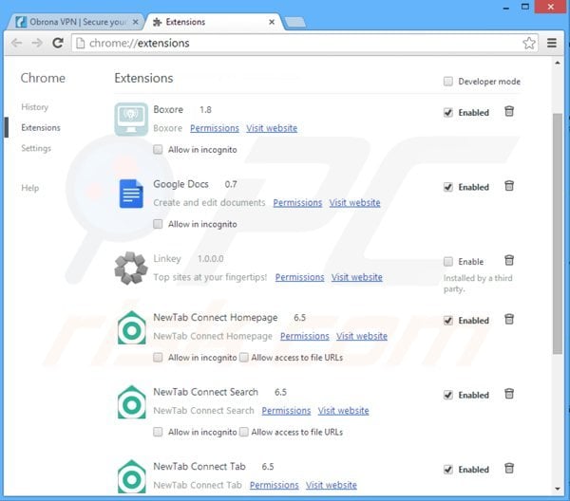This screenshot has width=570, height=501.
Task: View Boxore Permissions link
Action: (215, 128)
